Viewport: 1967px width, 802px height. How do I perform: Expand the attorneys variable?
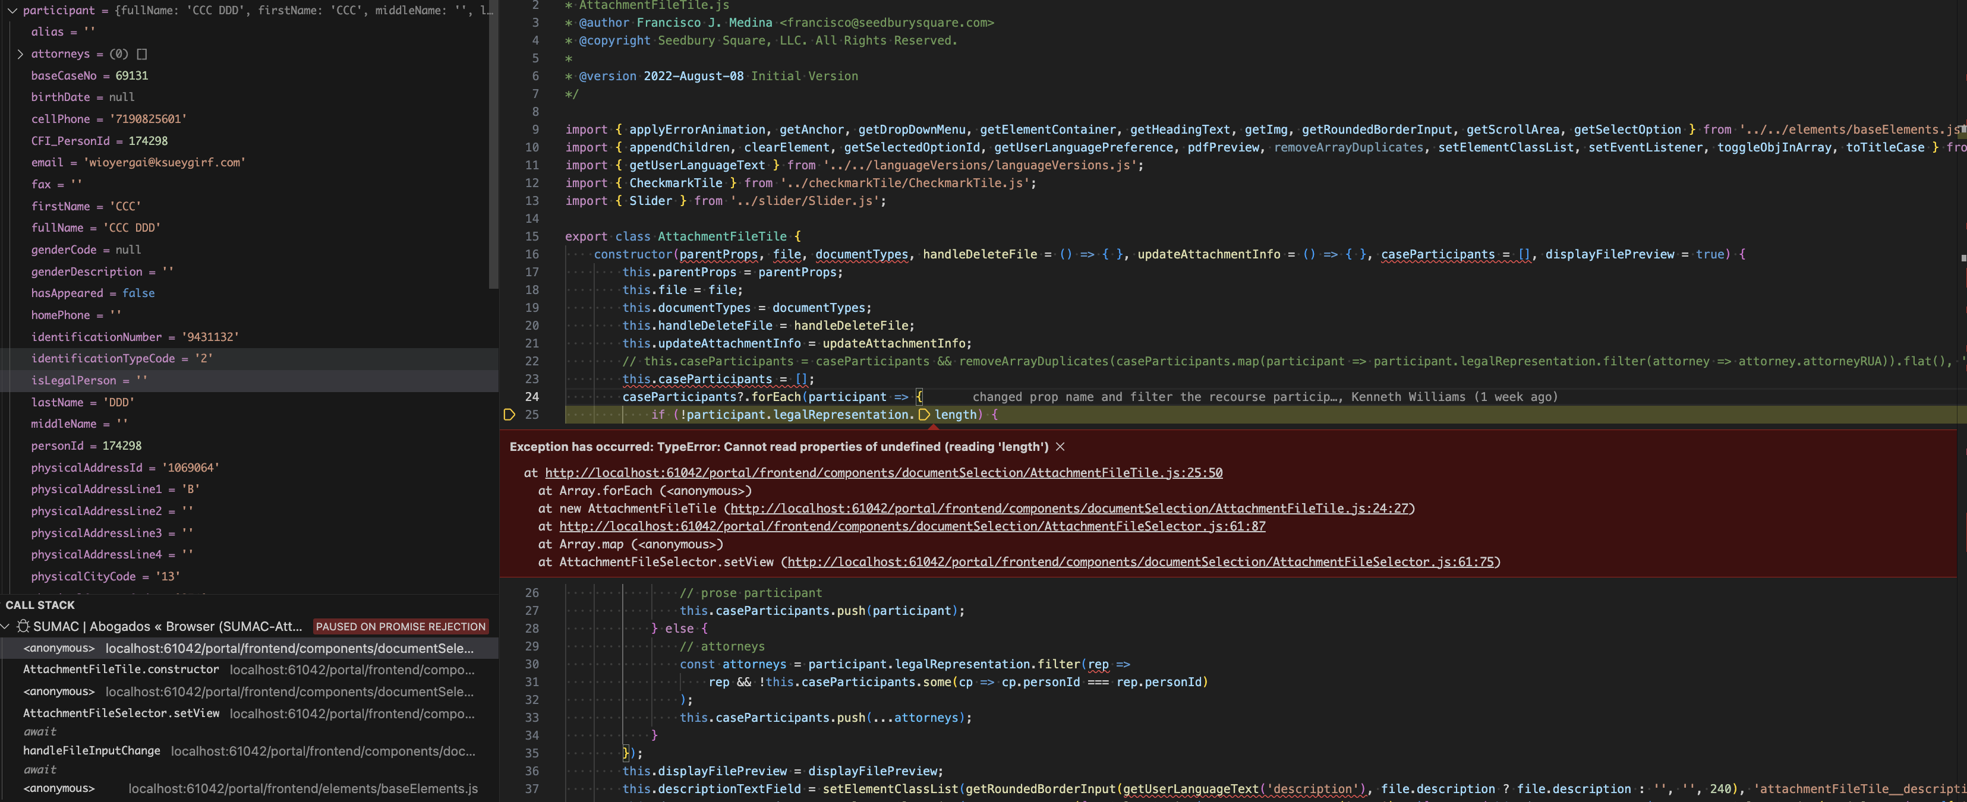[20, 53]
